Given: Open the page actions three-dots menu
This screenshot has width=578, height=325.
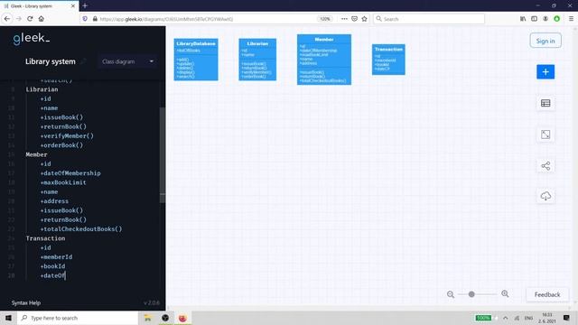Looking at the screenshot, I should pyautogui.click(x=344, y=19).
